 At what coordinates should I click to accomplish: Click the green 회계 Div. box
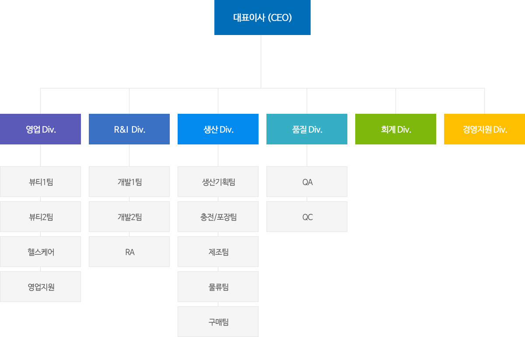(x=395, y=129)
